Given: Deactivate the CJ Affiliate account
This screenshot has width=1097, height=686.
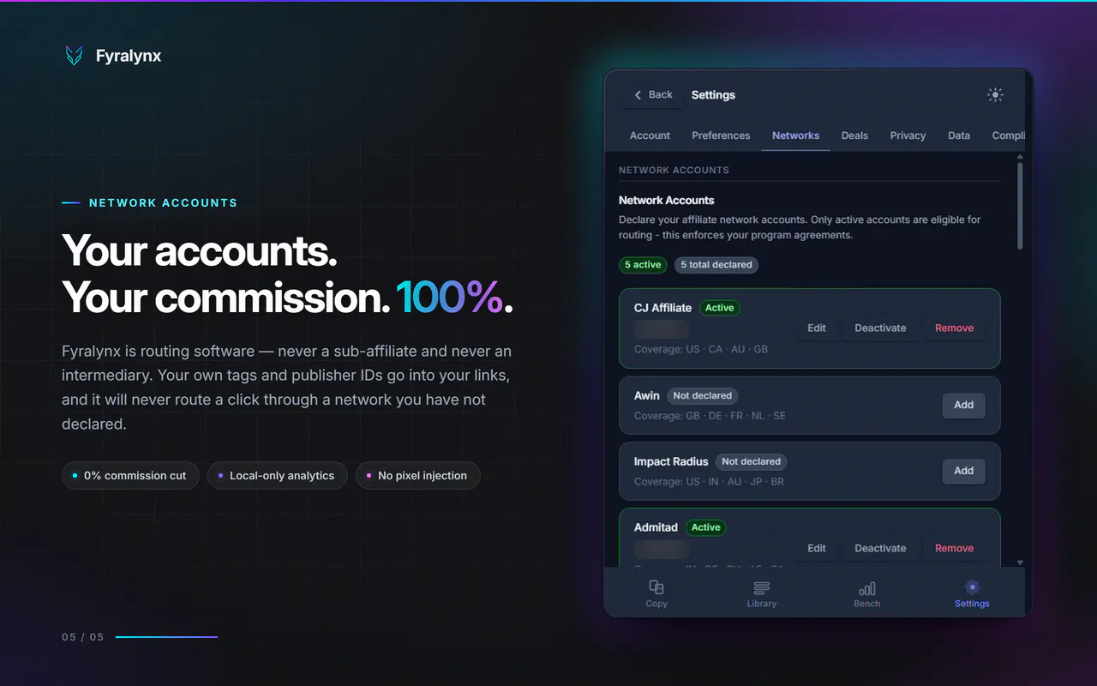Looking at the screenshot, I should [x=880, y=328].
